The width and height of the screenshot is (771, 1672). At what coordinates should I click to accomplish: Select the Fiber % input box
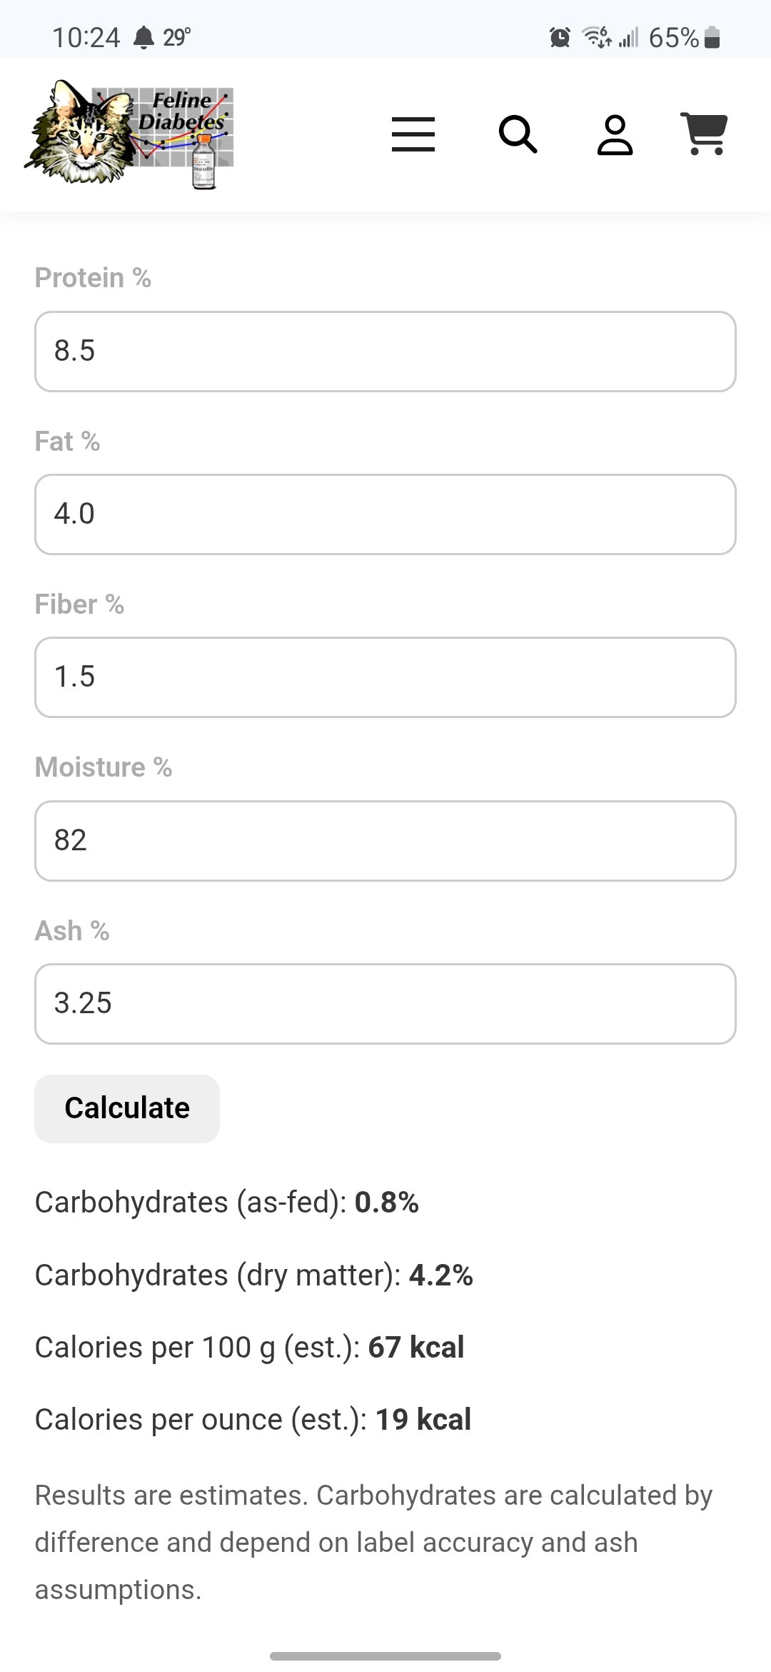[x=385, y=677]
